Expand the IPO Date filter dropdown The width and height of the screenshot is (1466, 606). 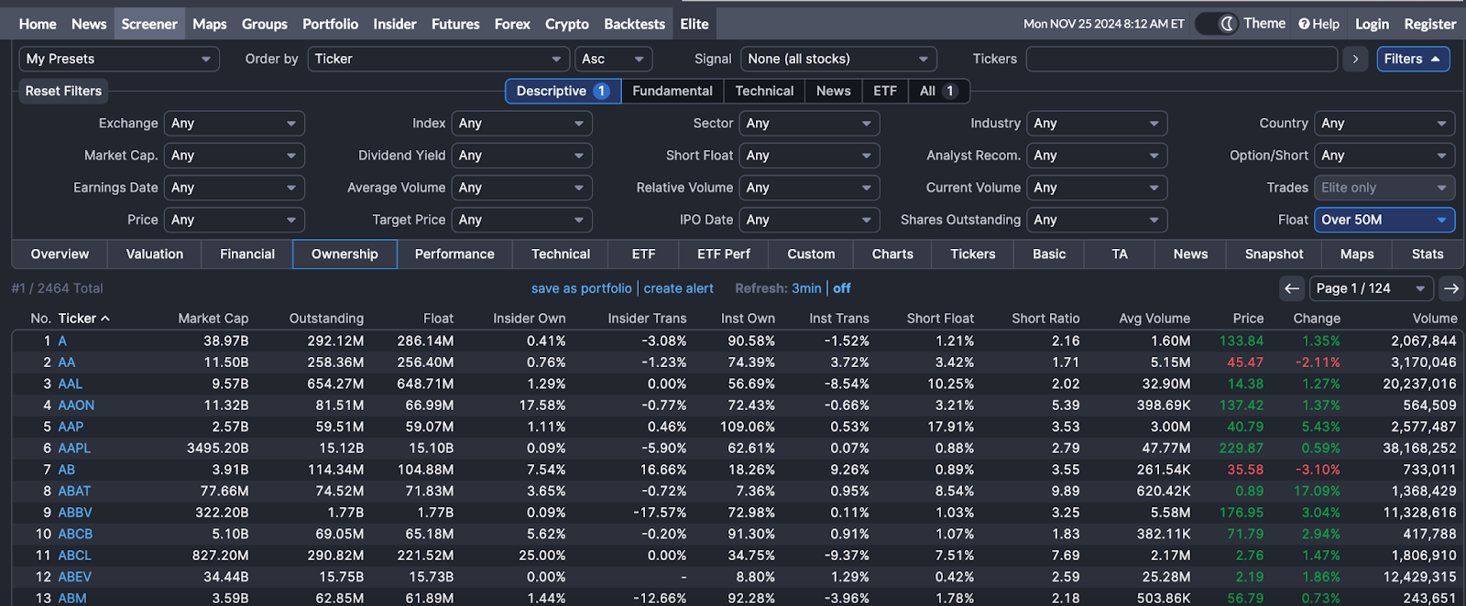[x=809, y=220]
